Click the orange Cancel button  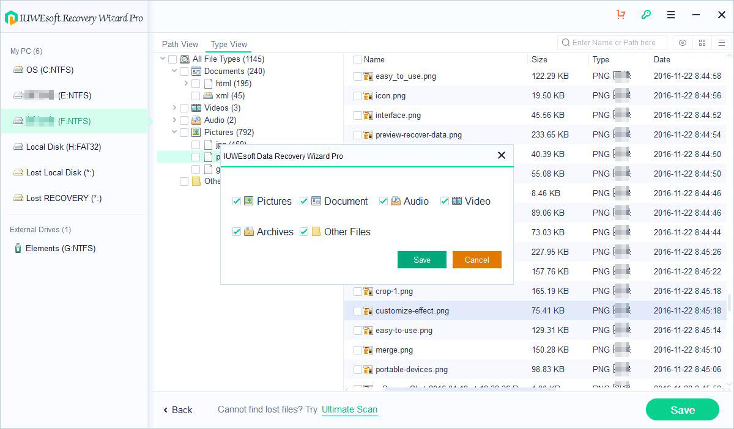477,260
